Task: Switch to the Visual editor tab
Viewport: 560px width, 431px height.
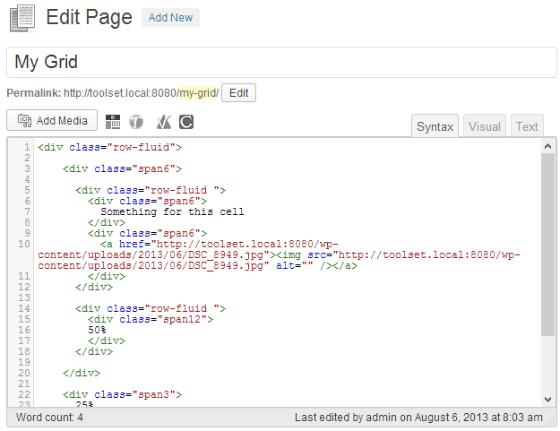Action: tap(484, 126)
